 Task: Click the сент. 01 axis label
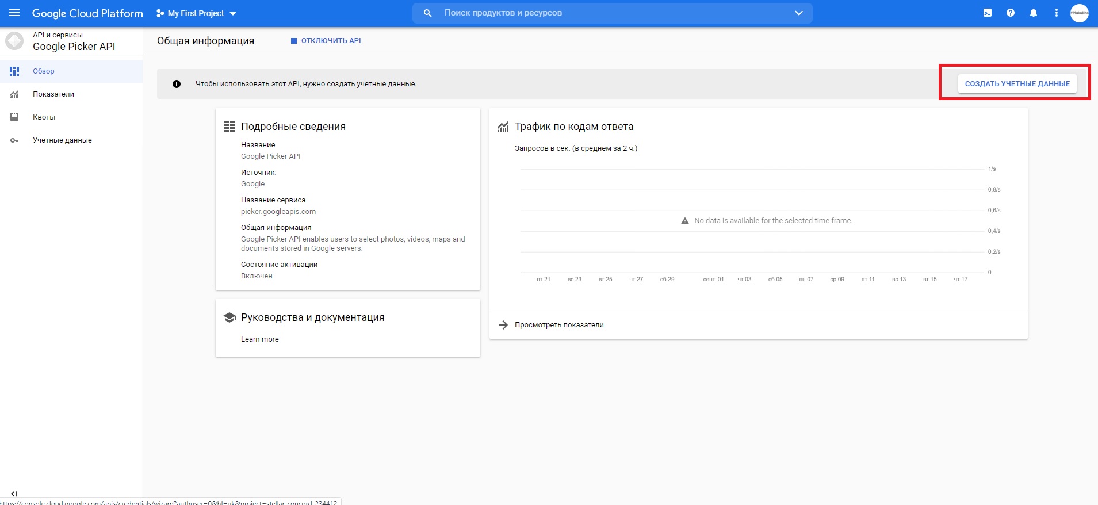coord(713,280)
